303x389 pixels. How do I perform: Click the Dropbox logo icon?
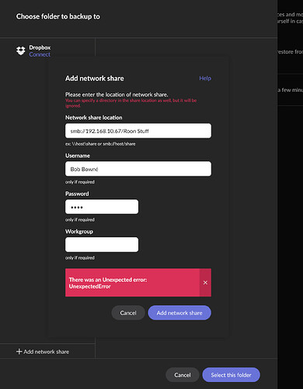click(21, 51)
